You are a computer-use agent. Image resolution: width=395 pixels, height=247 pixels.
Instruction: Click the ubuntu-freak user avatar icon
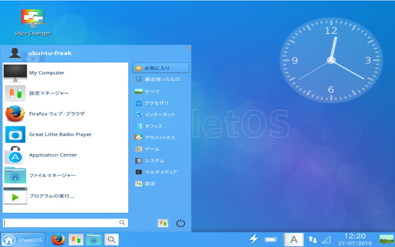coord(15,53)
